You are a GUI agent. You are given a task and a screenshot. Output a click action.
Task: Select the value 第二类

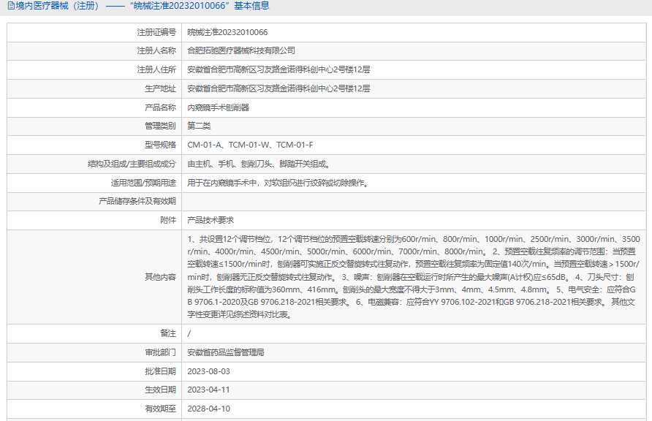click(x=199, y=126)
